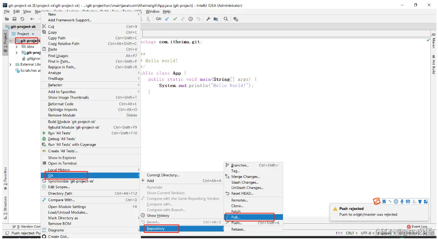Click the Search Everywhere magnifier icon
The image size is (438, 239).
point(226,19)
